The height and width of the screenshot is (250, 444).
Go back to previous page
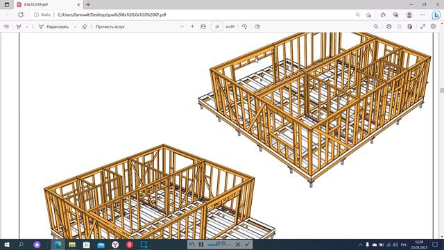coord(8,15)
